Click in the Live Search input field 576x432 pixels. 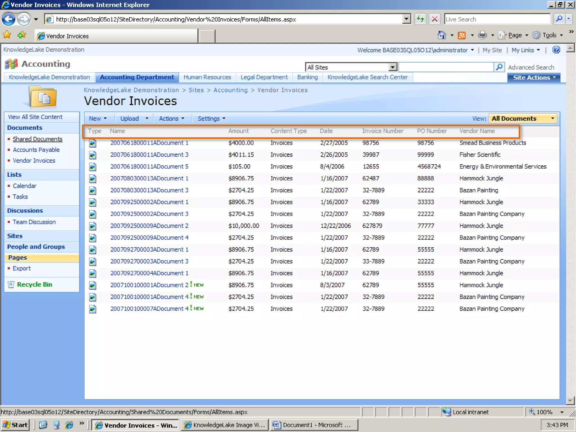(497, 19)
